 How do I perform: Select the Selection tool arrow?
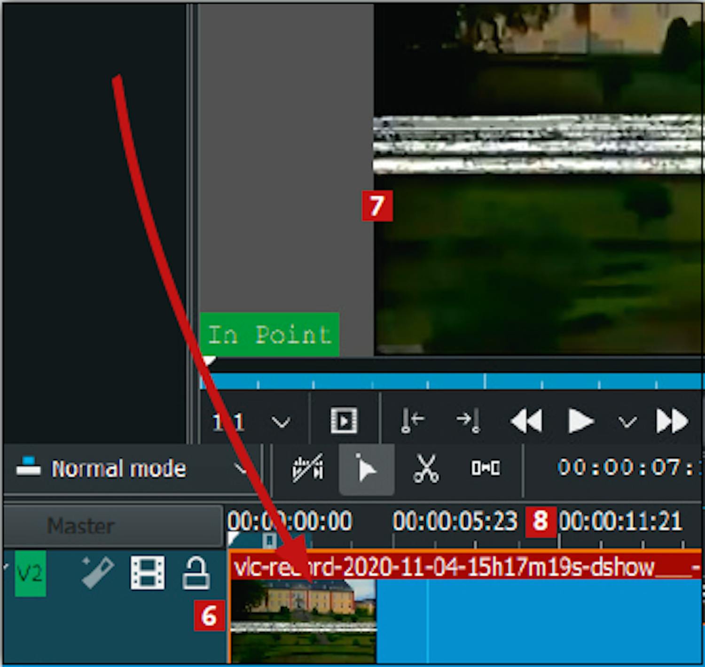[366, 469]
